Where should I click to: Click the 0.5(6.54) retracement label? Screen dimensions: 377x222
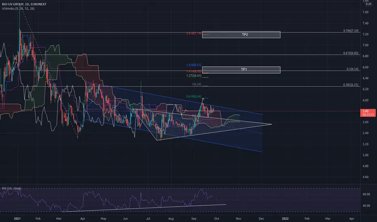coord(352,69)
